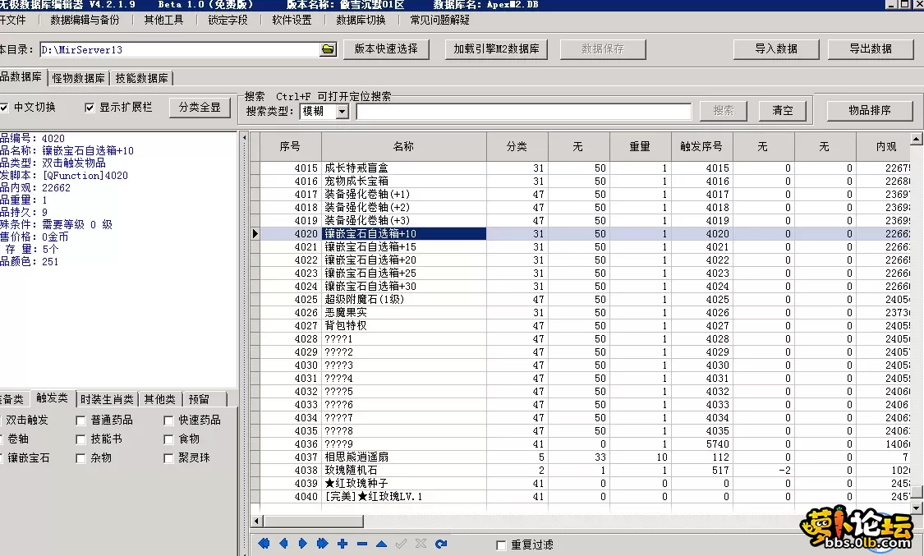Open the 软件设置 menu
Viewport: 924px width, 556px height.
coord(292,20)
